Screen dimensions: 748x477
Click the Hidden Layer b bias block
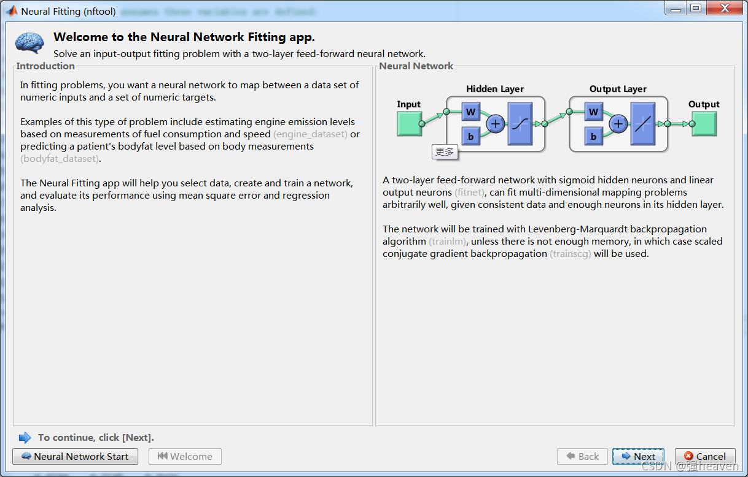coord(470,136)
